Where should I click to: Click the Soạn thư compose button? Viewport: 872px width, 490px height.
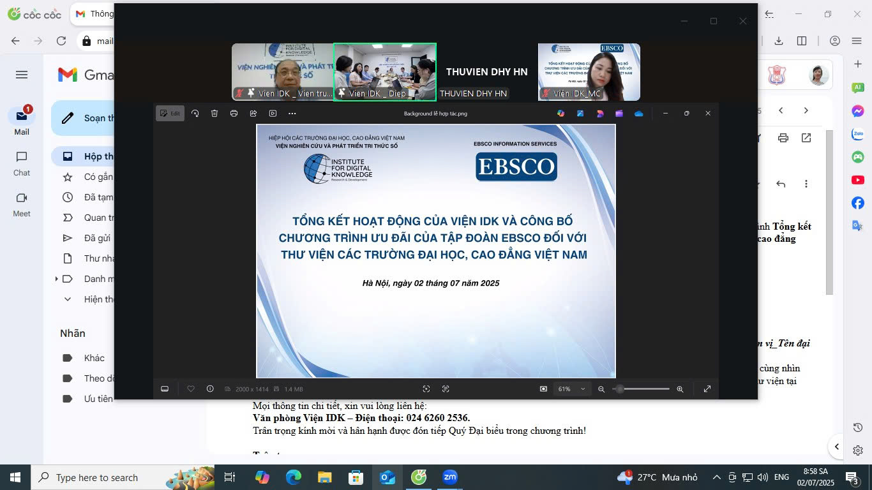tap(83, 118)
